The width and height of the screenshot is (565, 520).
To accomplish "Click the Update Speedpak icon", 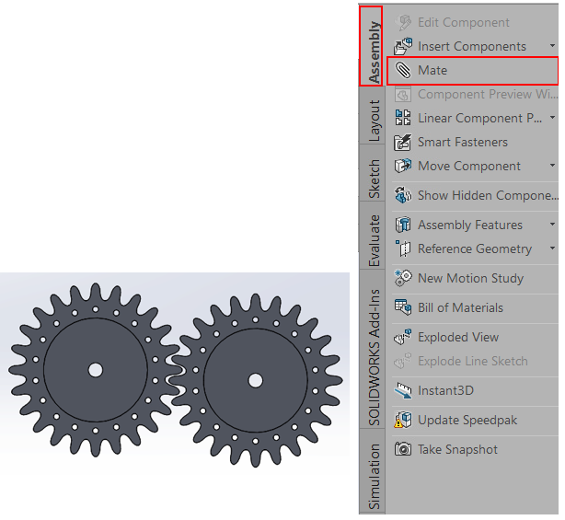I will [403, 420].
